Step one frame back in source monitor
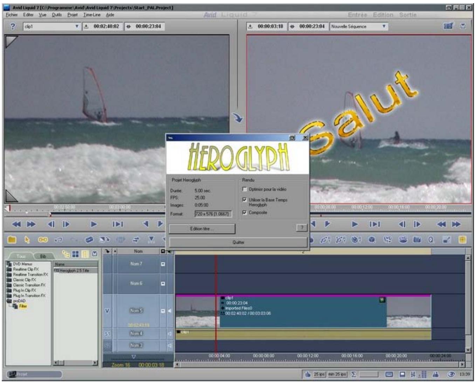This screenshot has height=382, width=475. [x=51, y=224]
